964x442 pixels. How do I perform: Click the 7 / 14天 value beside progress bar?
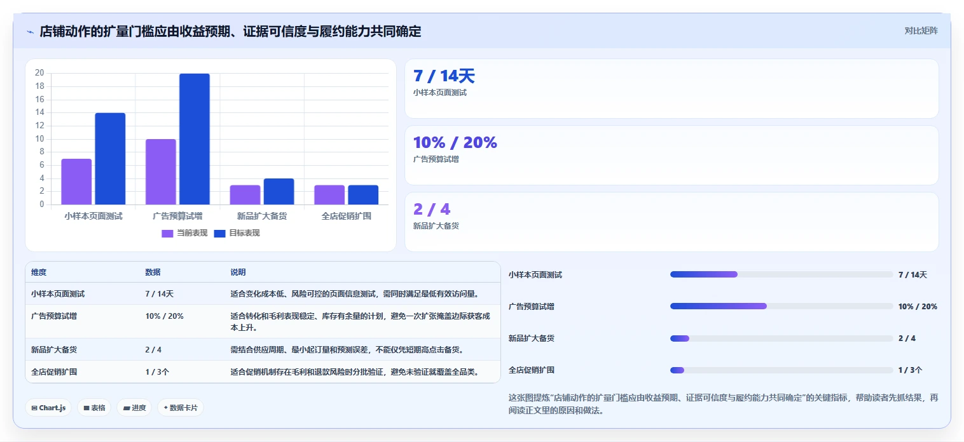pyautogui.click(x=912, y=274)
